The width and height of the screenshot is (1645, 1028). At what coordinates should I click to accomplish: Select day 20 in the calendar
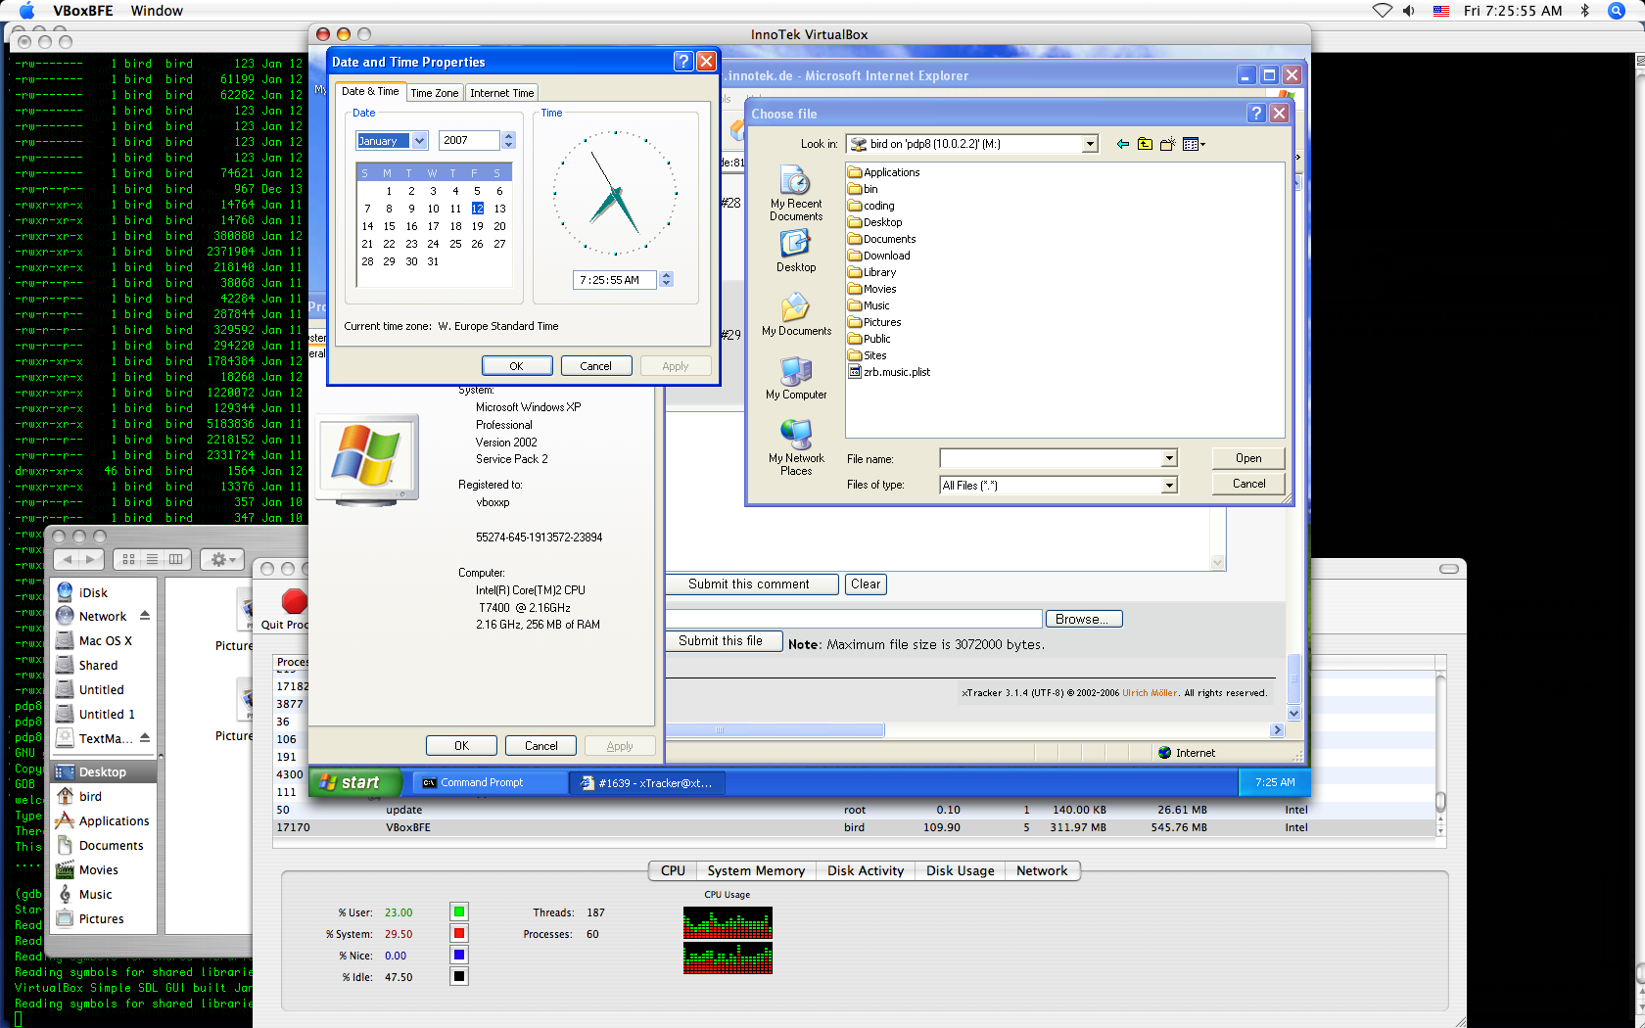tap(499, 226)
